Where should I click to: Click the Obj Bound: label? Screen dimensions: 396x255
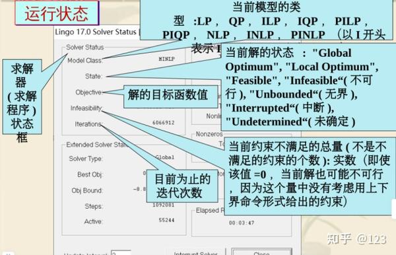click(x=87, y=190)
